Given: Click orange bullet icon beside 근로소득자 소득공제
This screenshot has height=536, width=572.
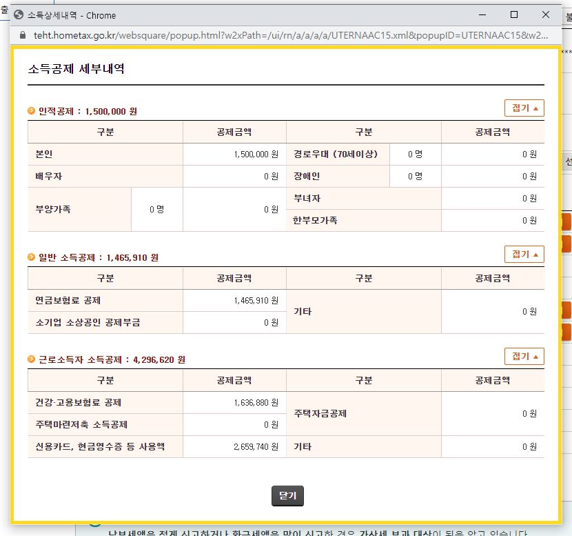Looking at the screenshot, I should (32, 359).
